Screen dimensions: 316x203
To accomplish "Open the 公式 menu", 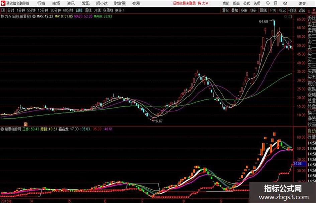I will (247, 3).
